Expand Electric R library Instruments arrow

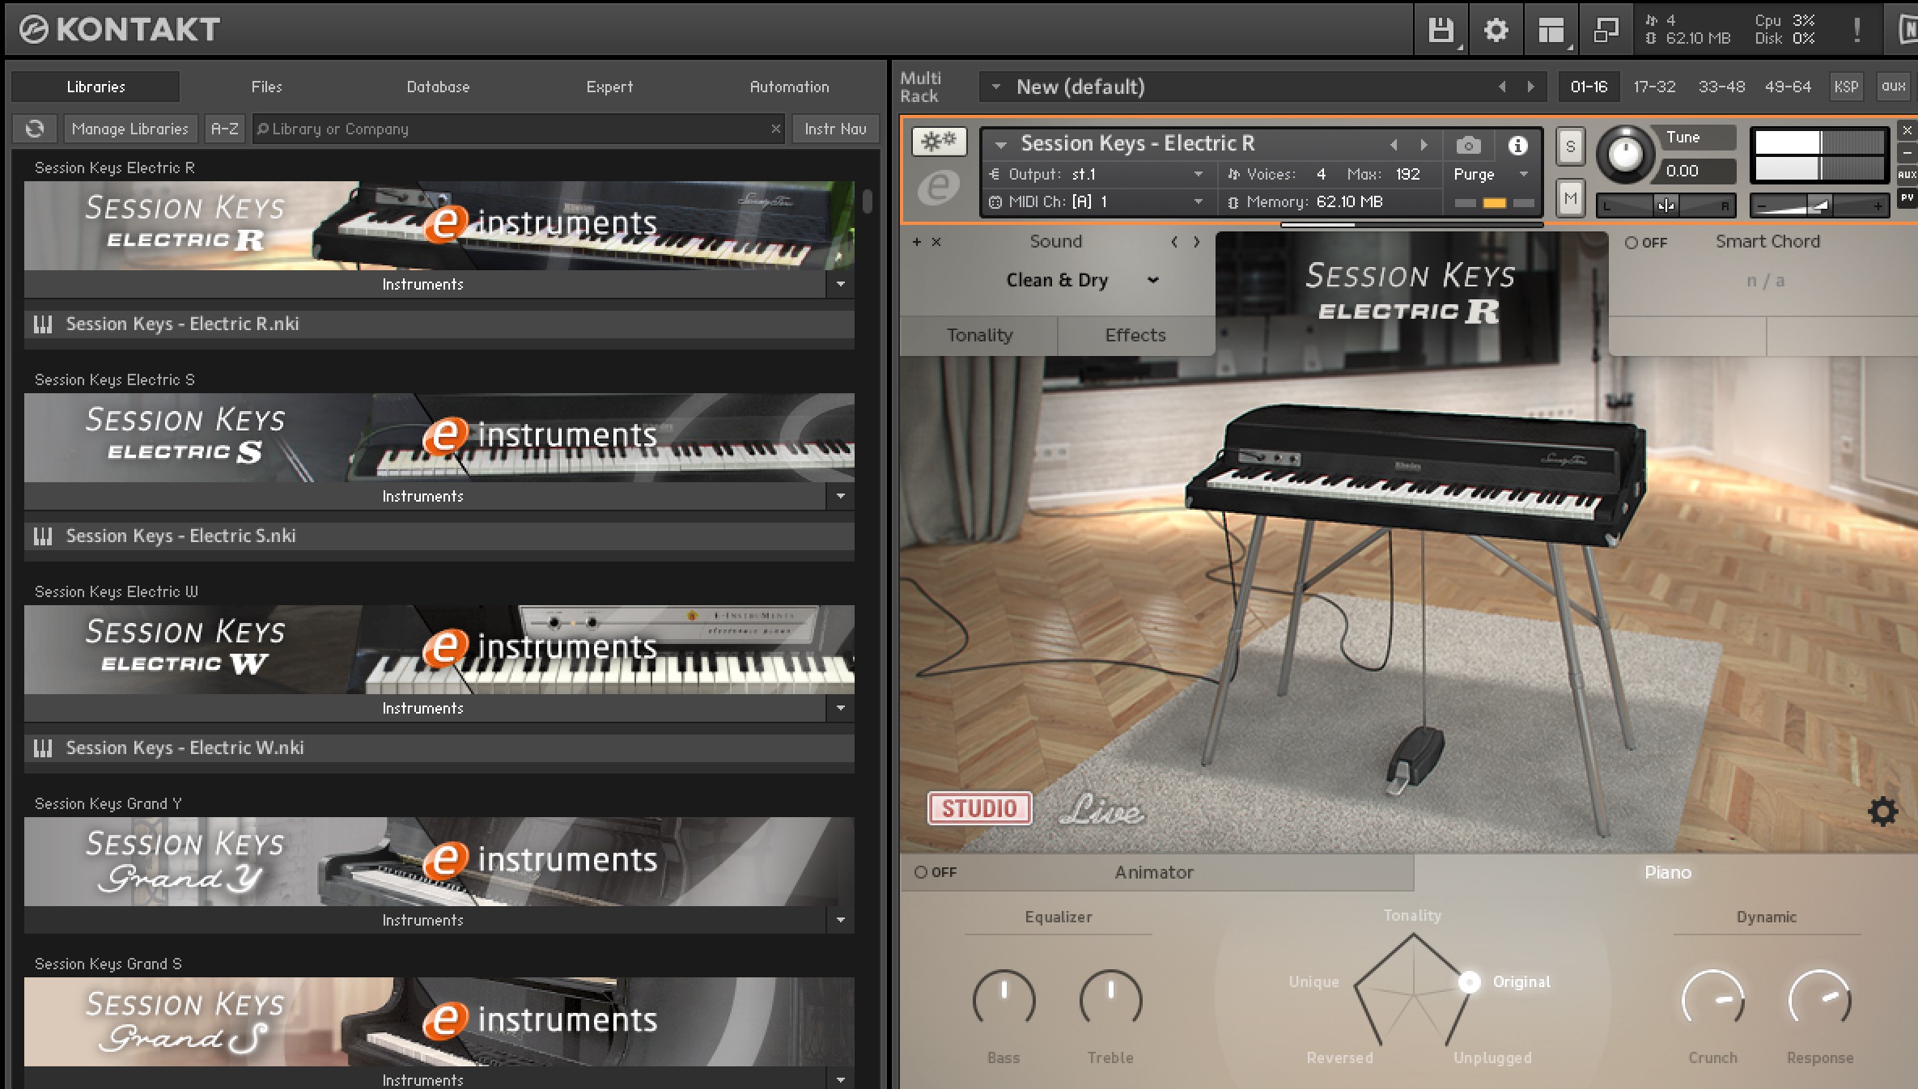click(x=840, y=284)
